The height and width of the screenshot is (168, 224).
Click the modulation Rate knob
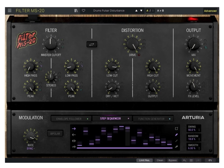point(31,136)
